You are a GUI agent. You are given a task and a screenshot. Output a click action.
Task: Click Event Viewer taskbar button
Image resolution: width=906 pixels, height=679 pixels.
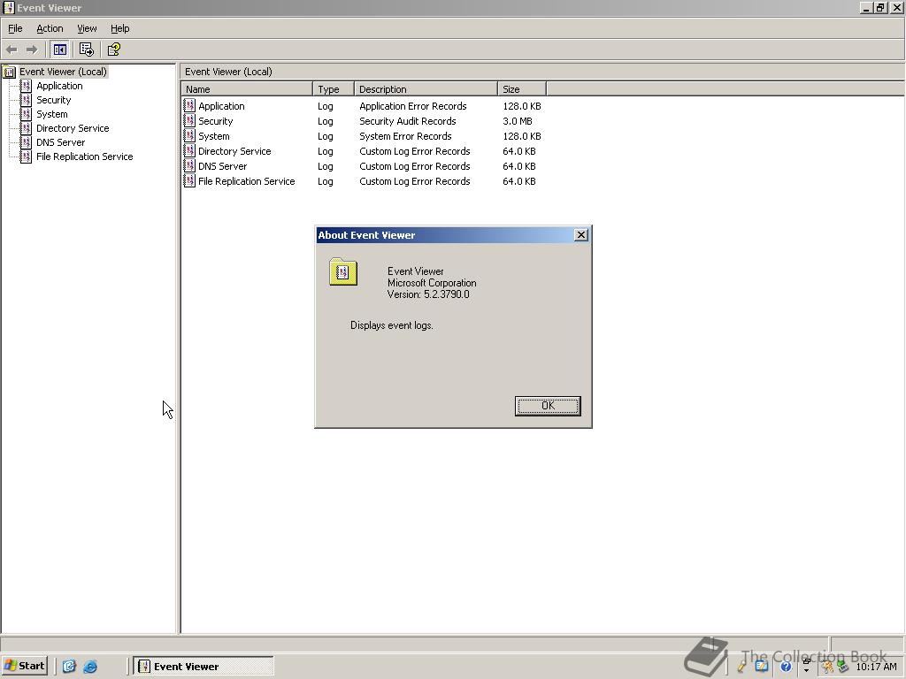(203, 667)
